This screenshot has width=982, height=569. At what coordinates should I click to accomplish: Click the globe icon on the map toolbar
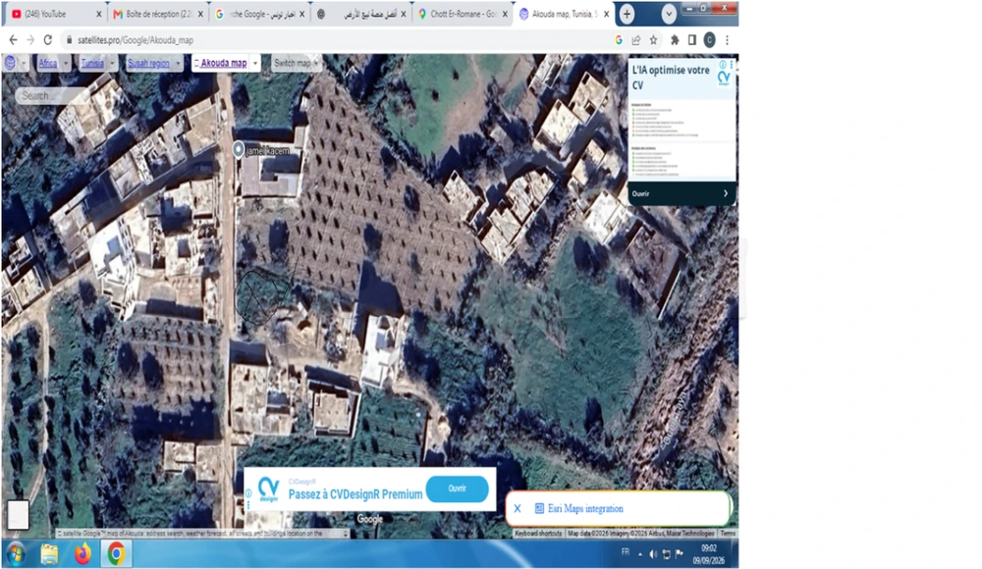[10, 63]
